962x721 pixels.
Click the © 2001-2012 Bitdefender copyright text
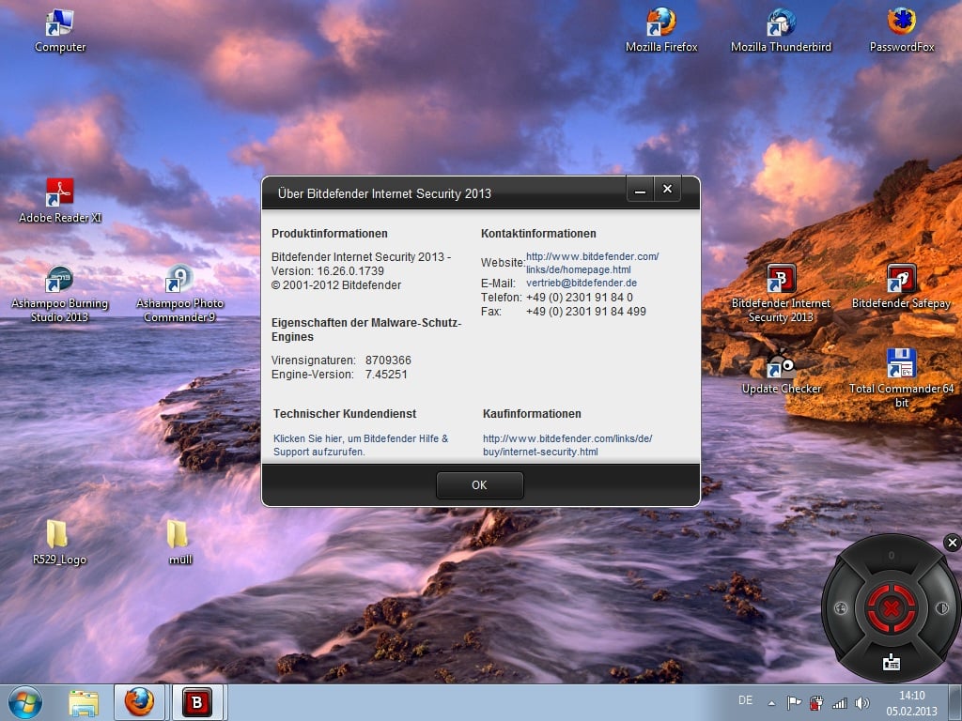coord(336,285)
